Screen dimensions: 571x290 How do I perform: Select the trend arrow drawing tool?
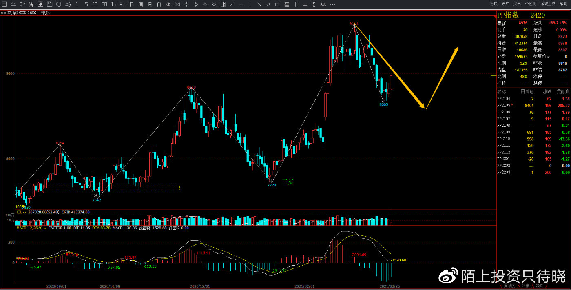coord(259,4)
